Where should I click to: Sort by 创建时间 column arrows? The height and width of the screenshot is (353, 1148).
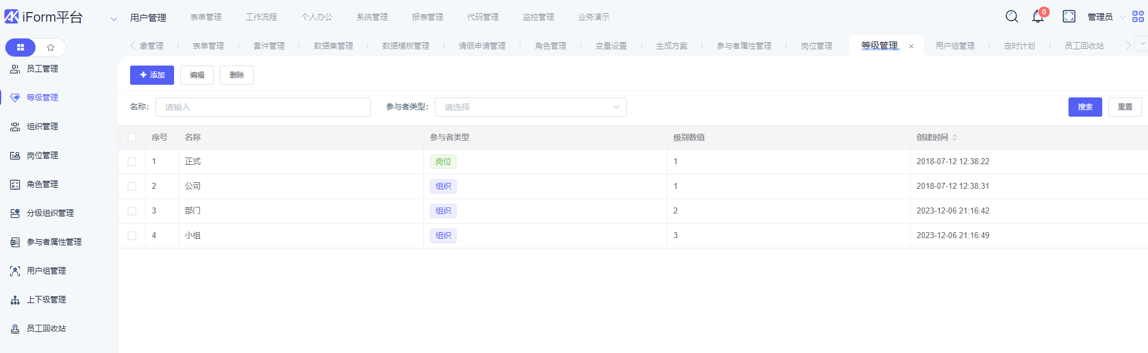(x=955, y=138)
